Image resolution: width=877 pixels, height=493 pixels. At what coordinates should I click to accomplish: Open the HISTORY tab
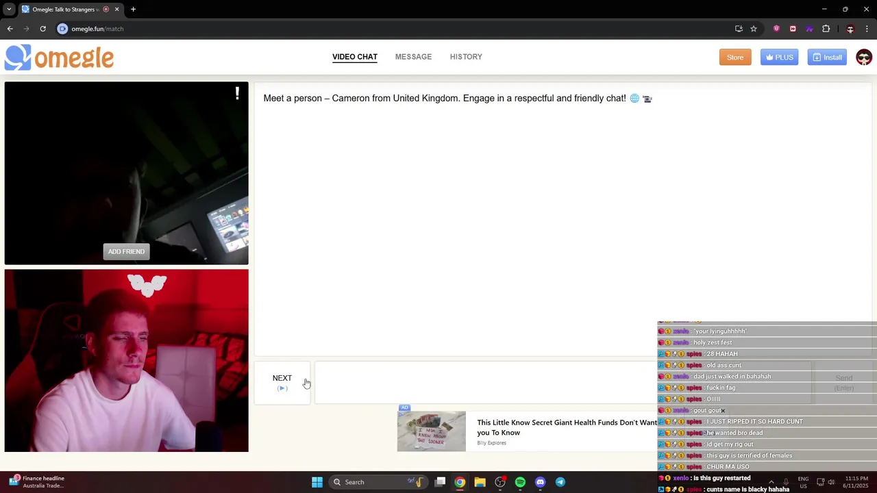coord(466,57)
